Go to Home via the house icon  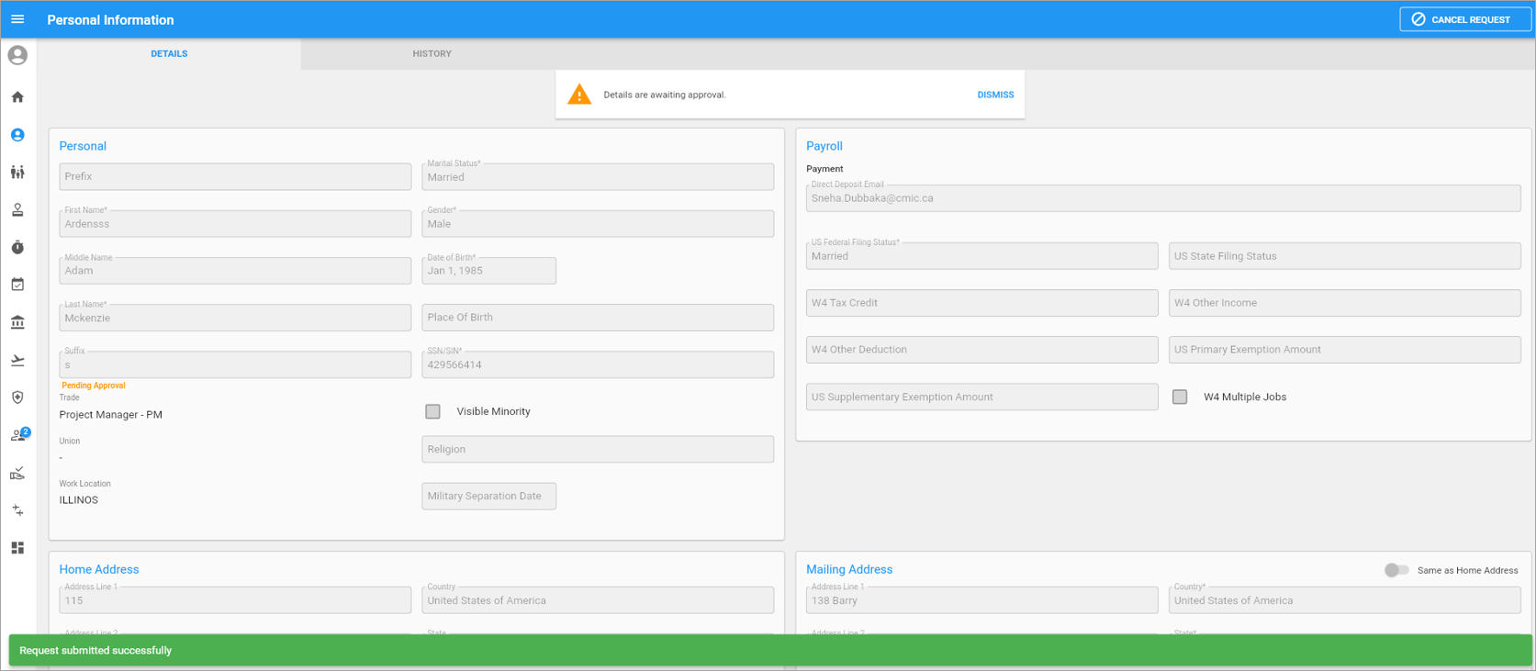(x=17, y=96)
